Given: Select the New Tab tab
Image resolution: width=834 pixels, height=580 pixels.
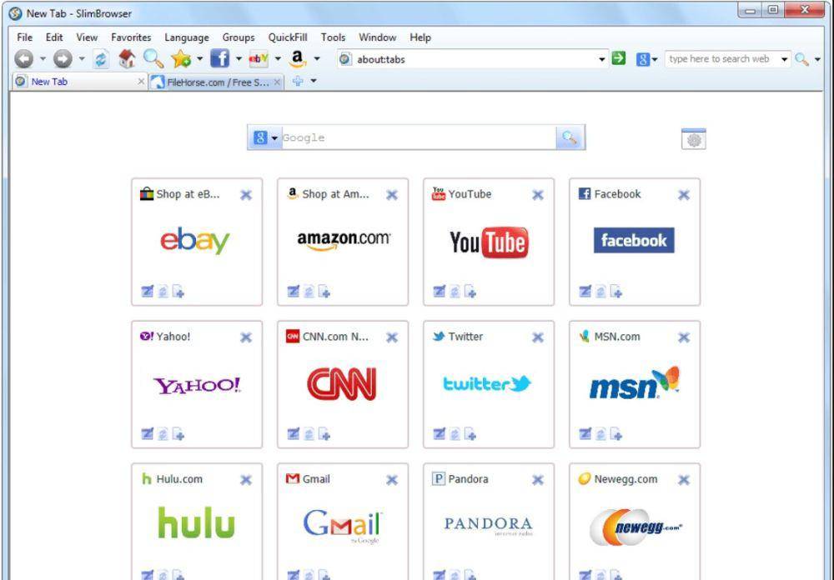Looking at the screenshot, I should (80, 82).
